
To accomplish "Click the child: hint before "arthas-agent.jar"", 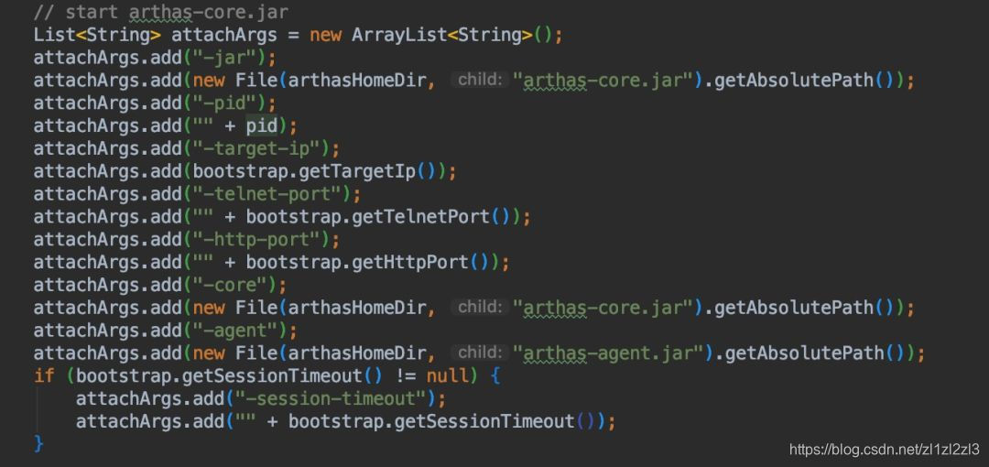I will coord(480,353).
